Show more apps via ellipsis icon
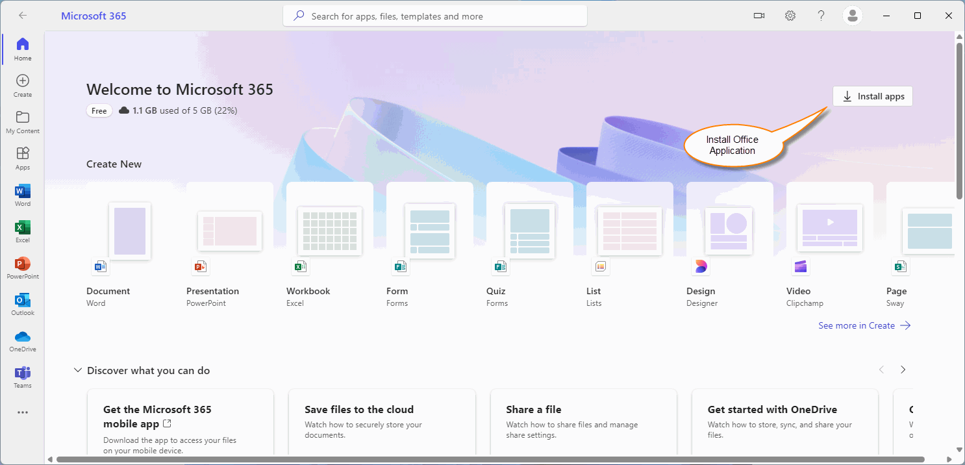The width and height of the screenshot is (965, 465). click(23, 412)
